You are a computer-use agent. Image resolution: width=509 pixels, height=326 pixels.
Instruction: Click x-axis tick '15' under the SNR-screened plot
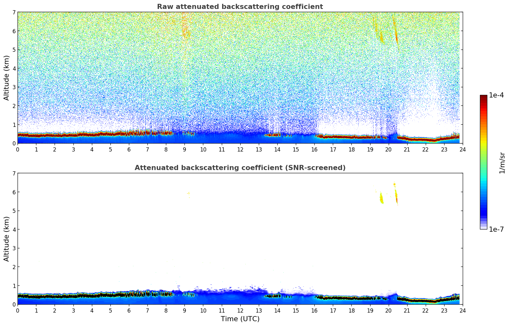(296, 310)
